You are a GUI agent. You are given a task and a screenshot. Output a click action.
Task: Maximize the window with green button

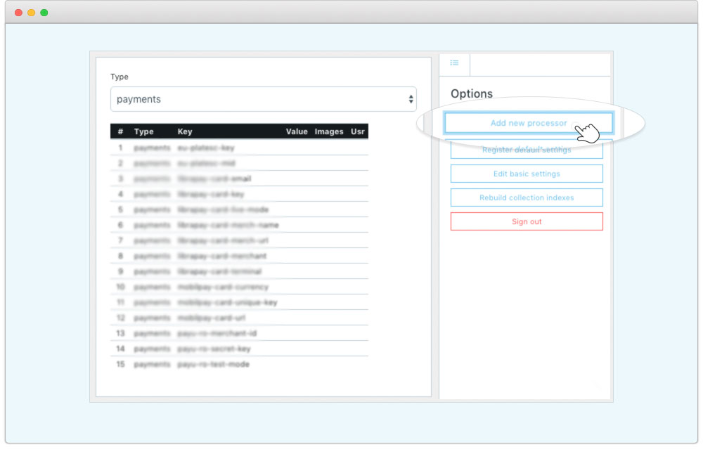coord(44,13)
